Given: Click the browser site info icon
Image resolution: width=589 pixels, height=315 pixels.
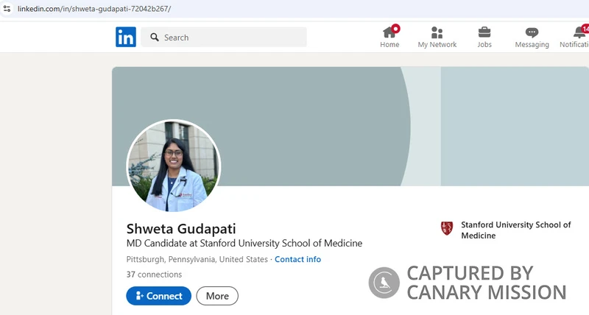Looking at the screenshot, I should (x=7, y=9).
